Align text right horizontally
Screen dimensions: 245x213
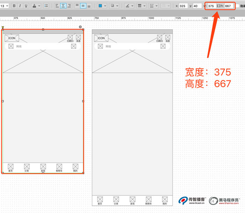pyautogui.click(x=69, y=6)
